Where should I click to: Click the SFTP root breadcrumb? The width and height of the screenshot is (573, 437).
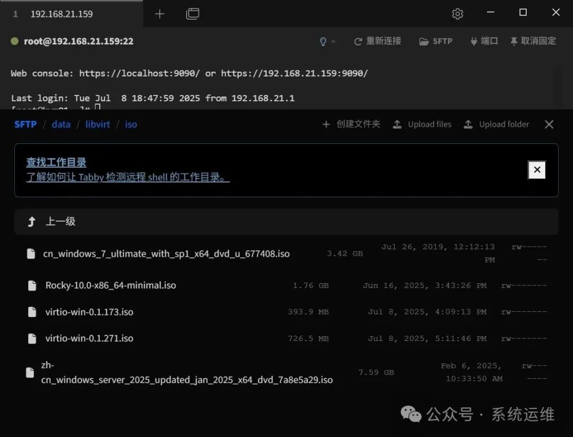[25, 125]
